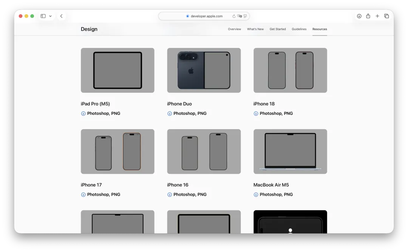The height and width of the screenshot is (252, 408).
Task: Show downloads with the toolbar download icon
Action: click(359, 16)
